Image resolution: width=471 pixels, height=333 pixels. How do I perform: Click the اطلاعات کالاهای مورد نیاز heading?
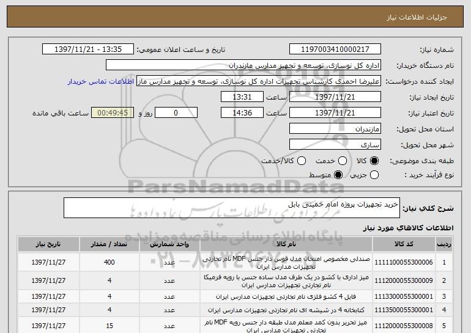(x=408, y=228)
